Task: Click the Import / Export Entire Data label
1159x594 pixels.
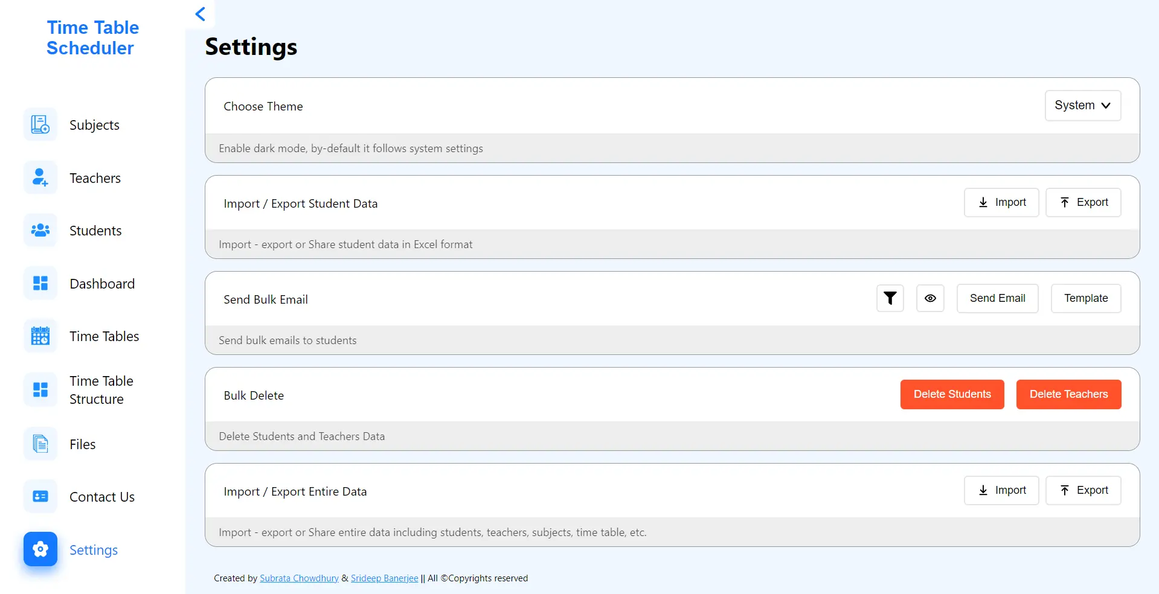Action: tap(295, 491)
